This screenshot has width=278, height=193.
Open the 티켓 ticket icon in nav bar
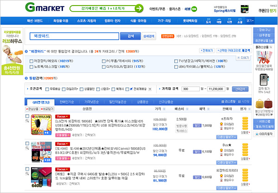click(x=229, y=21)
